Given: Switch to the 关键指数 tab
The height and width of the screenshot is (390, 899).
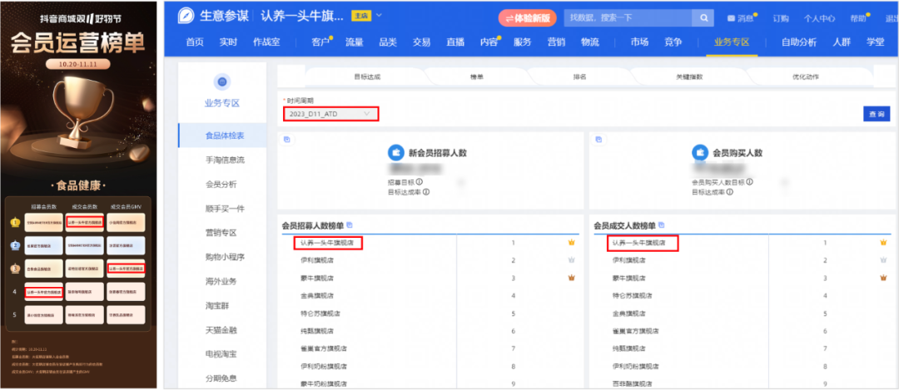Looking at the screenshot, I should point(689,77).
